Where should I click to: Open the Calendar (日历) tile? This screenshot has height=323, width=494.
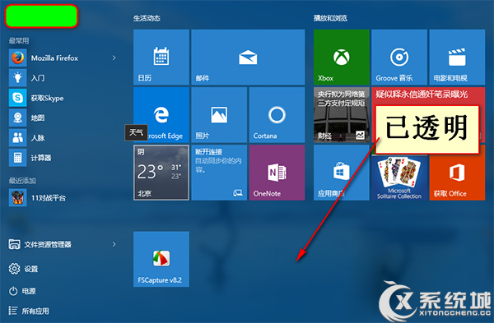pos(161,58)
